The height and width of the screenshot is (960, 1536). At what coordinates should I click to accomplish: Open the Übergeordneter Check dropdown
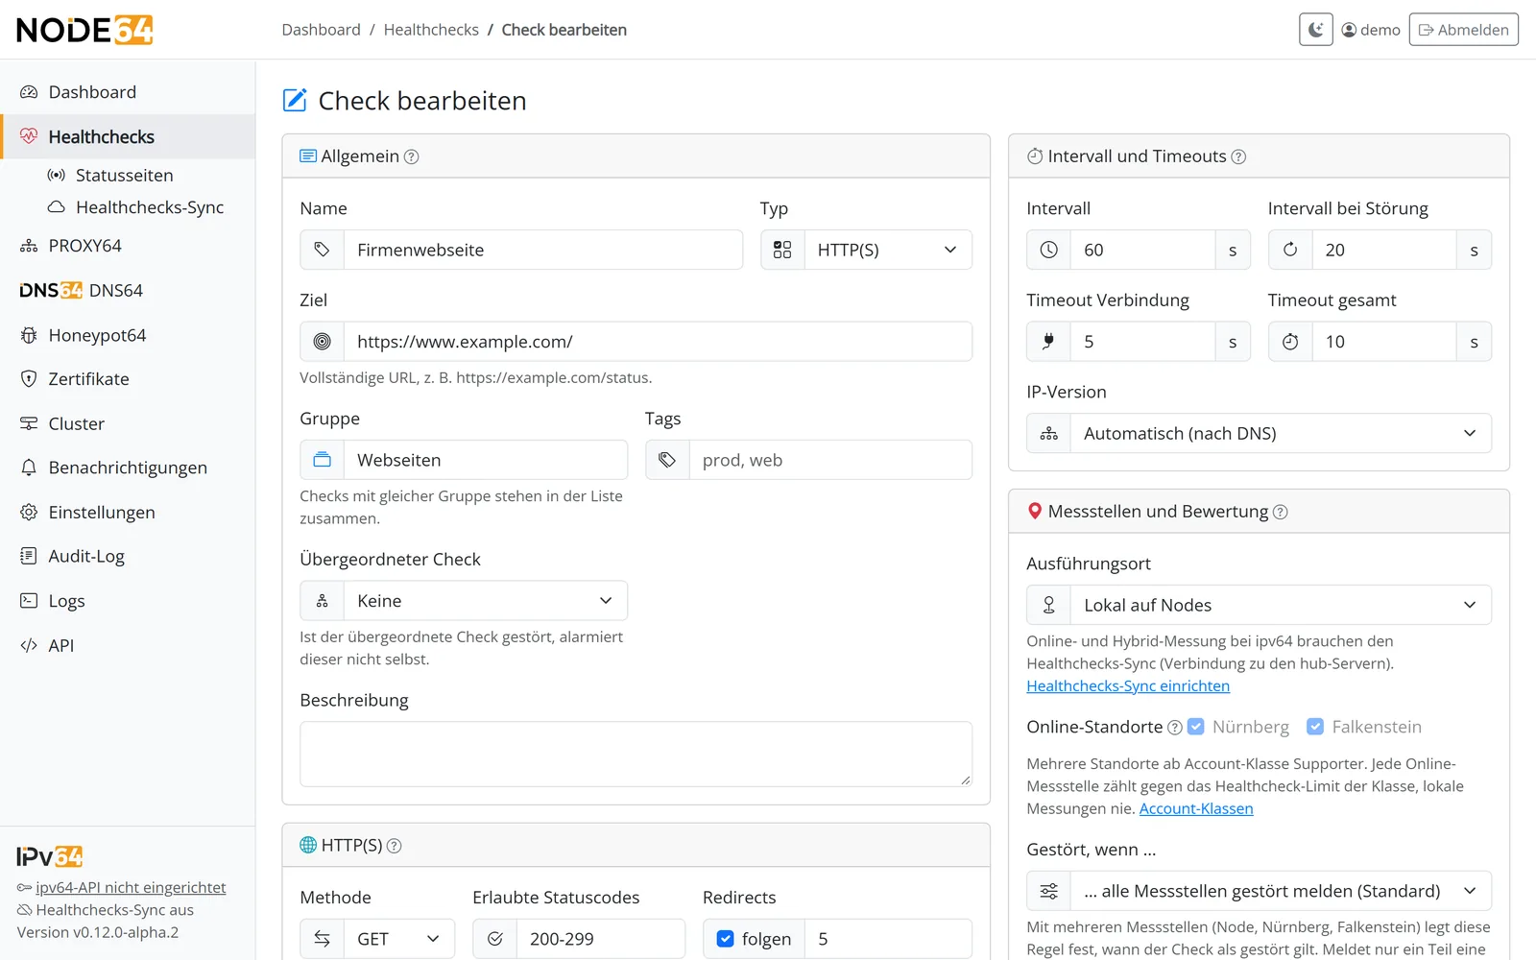click(x=486, y=601)
